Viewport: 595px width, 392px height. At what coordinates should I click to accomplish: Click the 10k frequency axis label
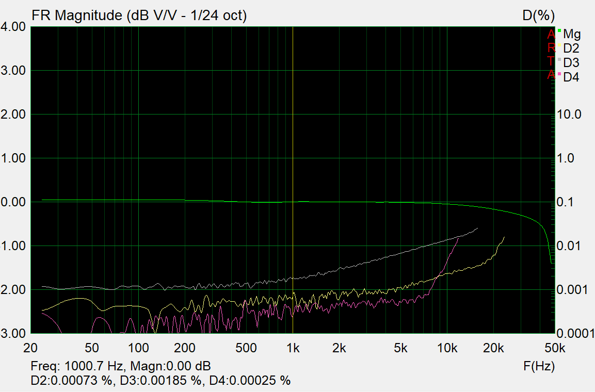(x=447, y=348)
